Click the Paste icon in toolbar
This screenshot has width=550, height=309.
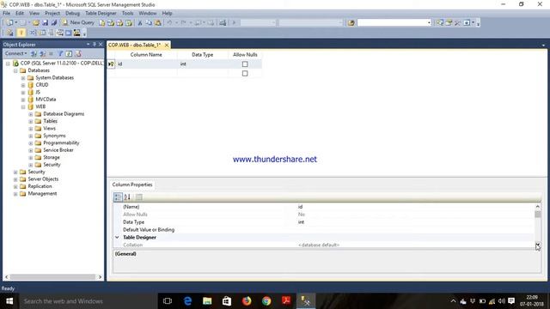tap(158, 23)
